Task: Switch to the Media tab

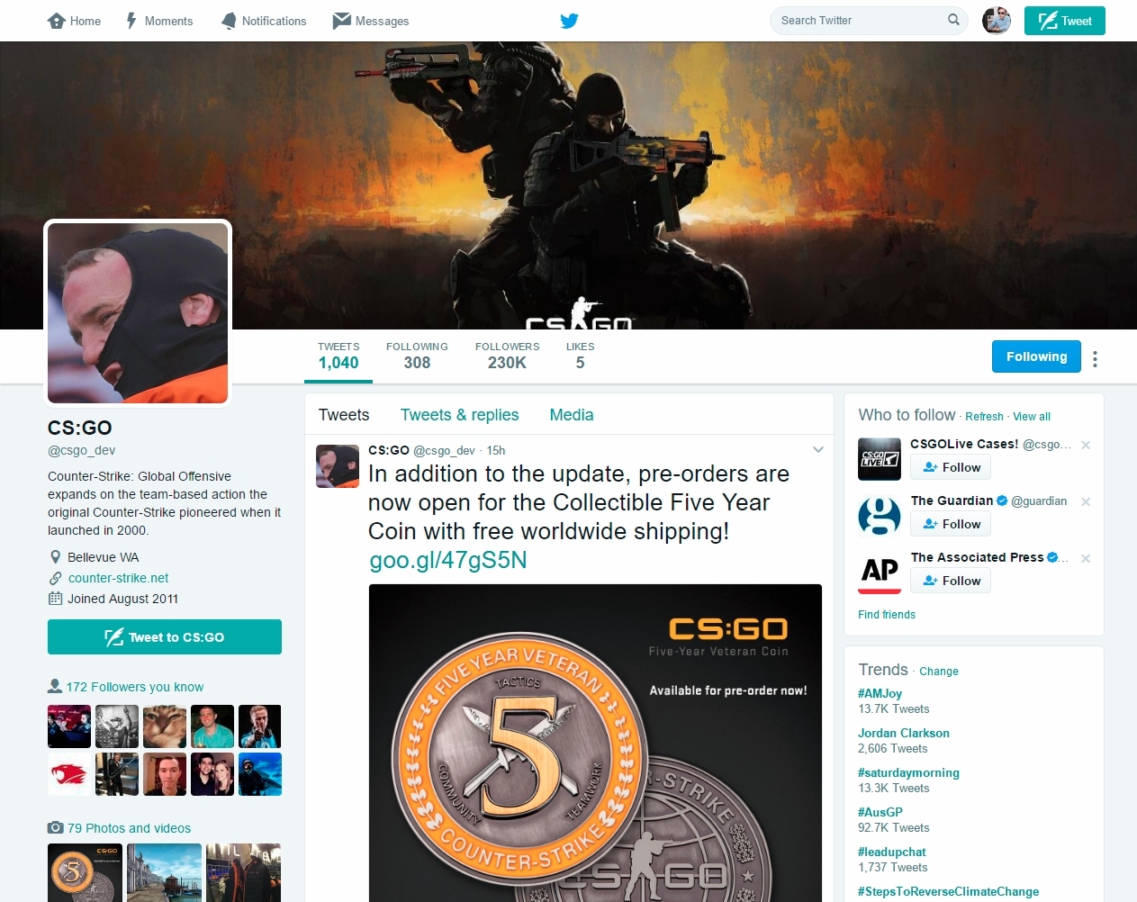Action: [x=571, y=415]
